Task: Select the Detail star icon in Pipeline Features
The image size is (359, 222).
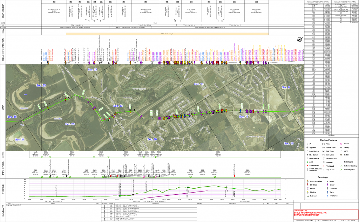Action: click(341, 155)
